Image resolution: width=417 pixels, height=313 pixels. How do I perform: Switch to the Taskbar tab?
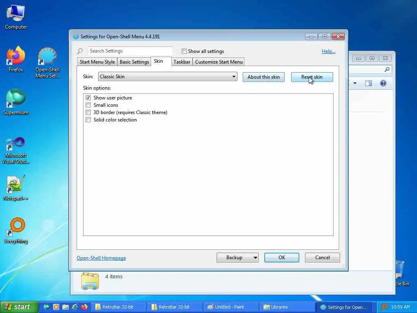point(182,62)
